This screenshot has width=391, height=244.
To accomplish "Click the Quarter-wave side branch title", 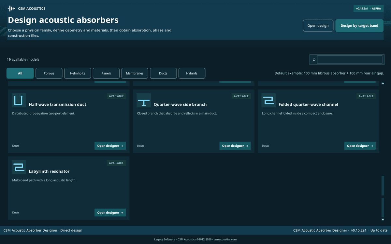I will [x=180, y=104].
